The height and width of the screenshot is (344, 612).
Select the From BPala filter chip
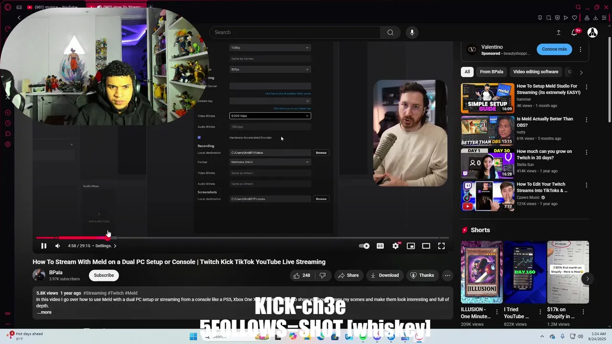click(492, 72)
